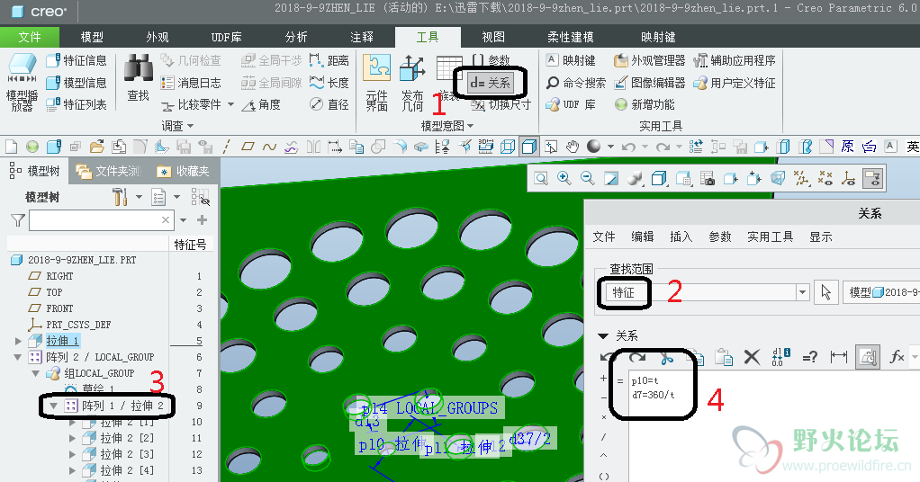Click open folder icon in quick toolbar
The height and width of the screenshot is (482, 920).
97,146
